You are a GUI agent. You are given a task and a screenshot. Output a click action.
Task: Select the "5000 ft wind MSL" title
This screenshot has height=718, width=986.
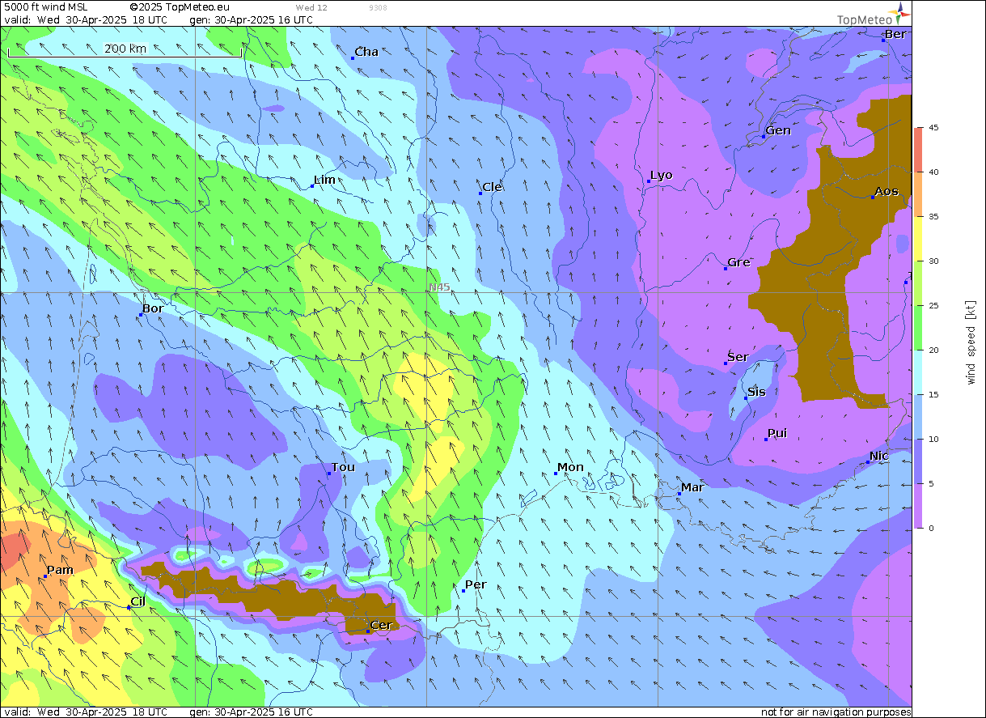coord(46,7)
